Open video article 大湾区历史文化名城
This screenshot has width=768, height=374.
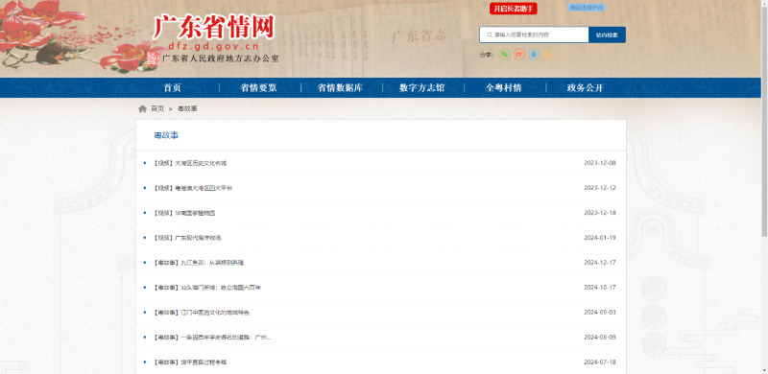click(x=189, y=163)
